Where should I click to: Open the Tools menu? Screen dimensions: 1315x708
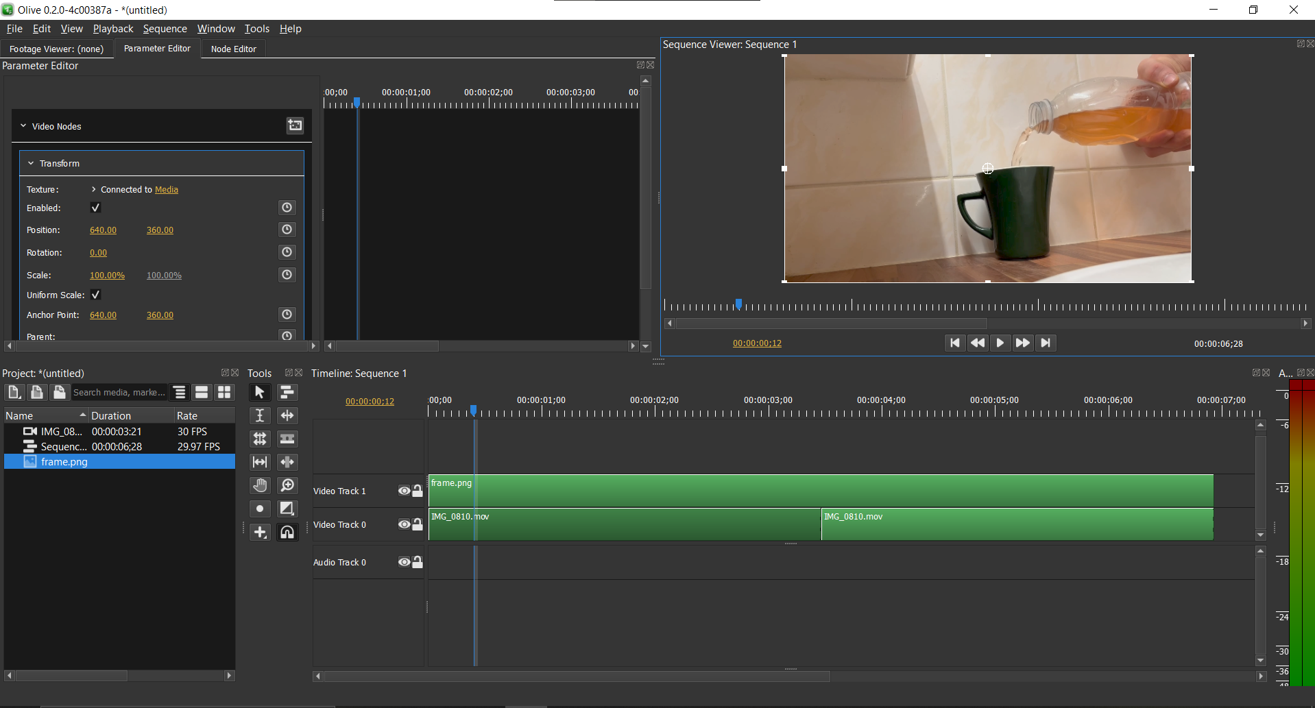[257, 29]
